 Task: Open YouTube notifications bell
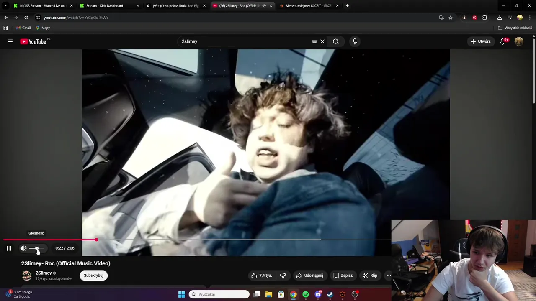pos(503,41)
